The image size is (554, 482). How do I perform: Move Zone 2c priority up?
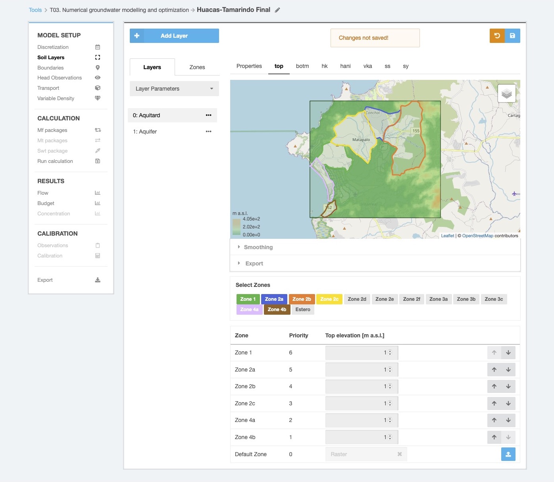(494, 403)
